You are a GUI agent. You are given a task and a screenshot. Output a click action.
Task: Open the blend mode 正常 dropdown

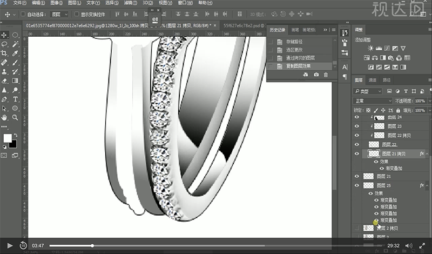pyautogui.click(x=373, y=101)
